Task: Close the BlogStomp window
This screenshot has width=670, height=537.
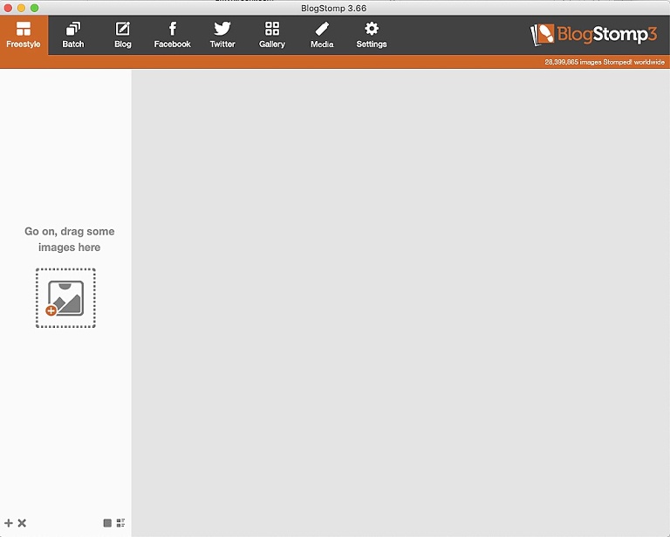Action: pos(8,8)
